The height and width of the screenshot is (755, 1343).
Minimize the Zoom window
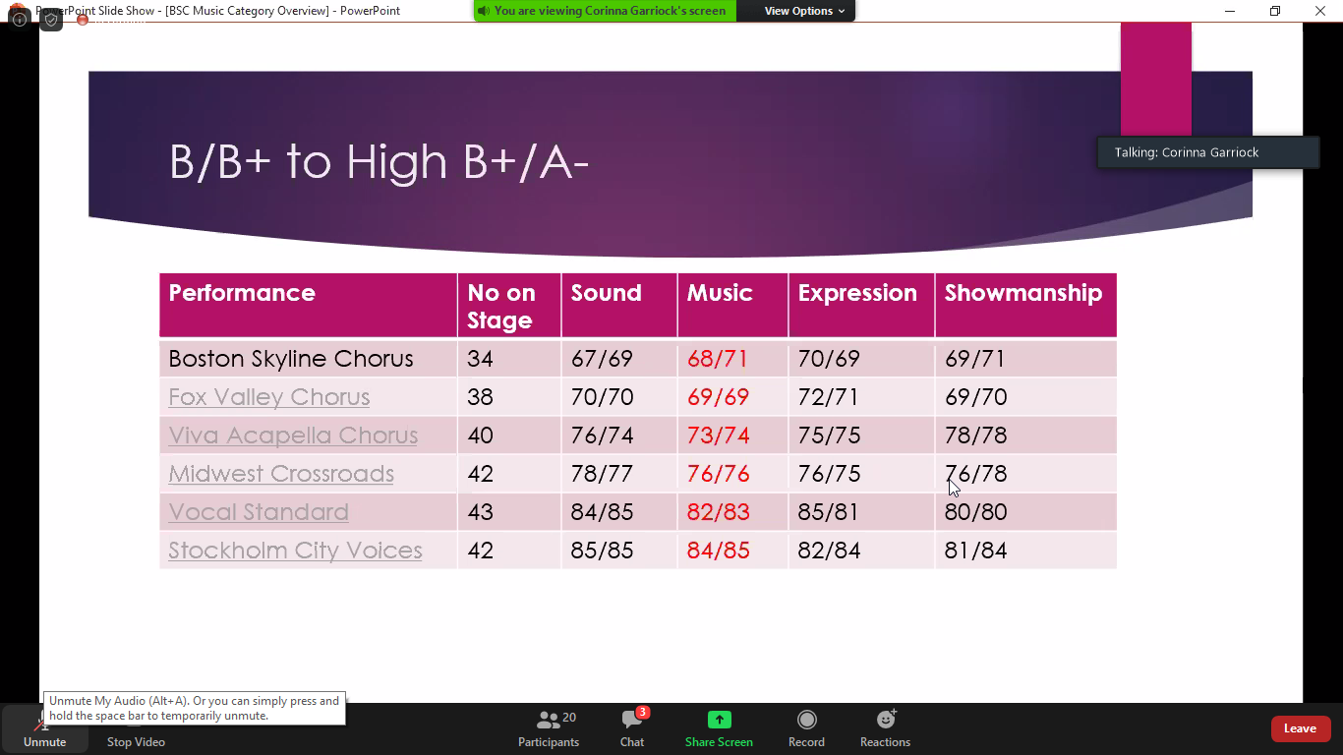click(x=1230, y=11)
